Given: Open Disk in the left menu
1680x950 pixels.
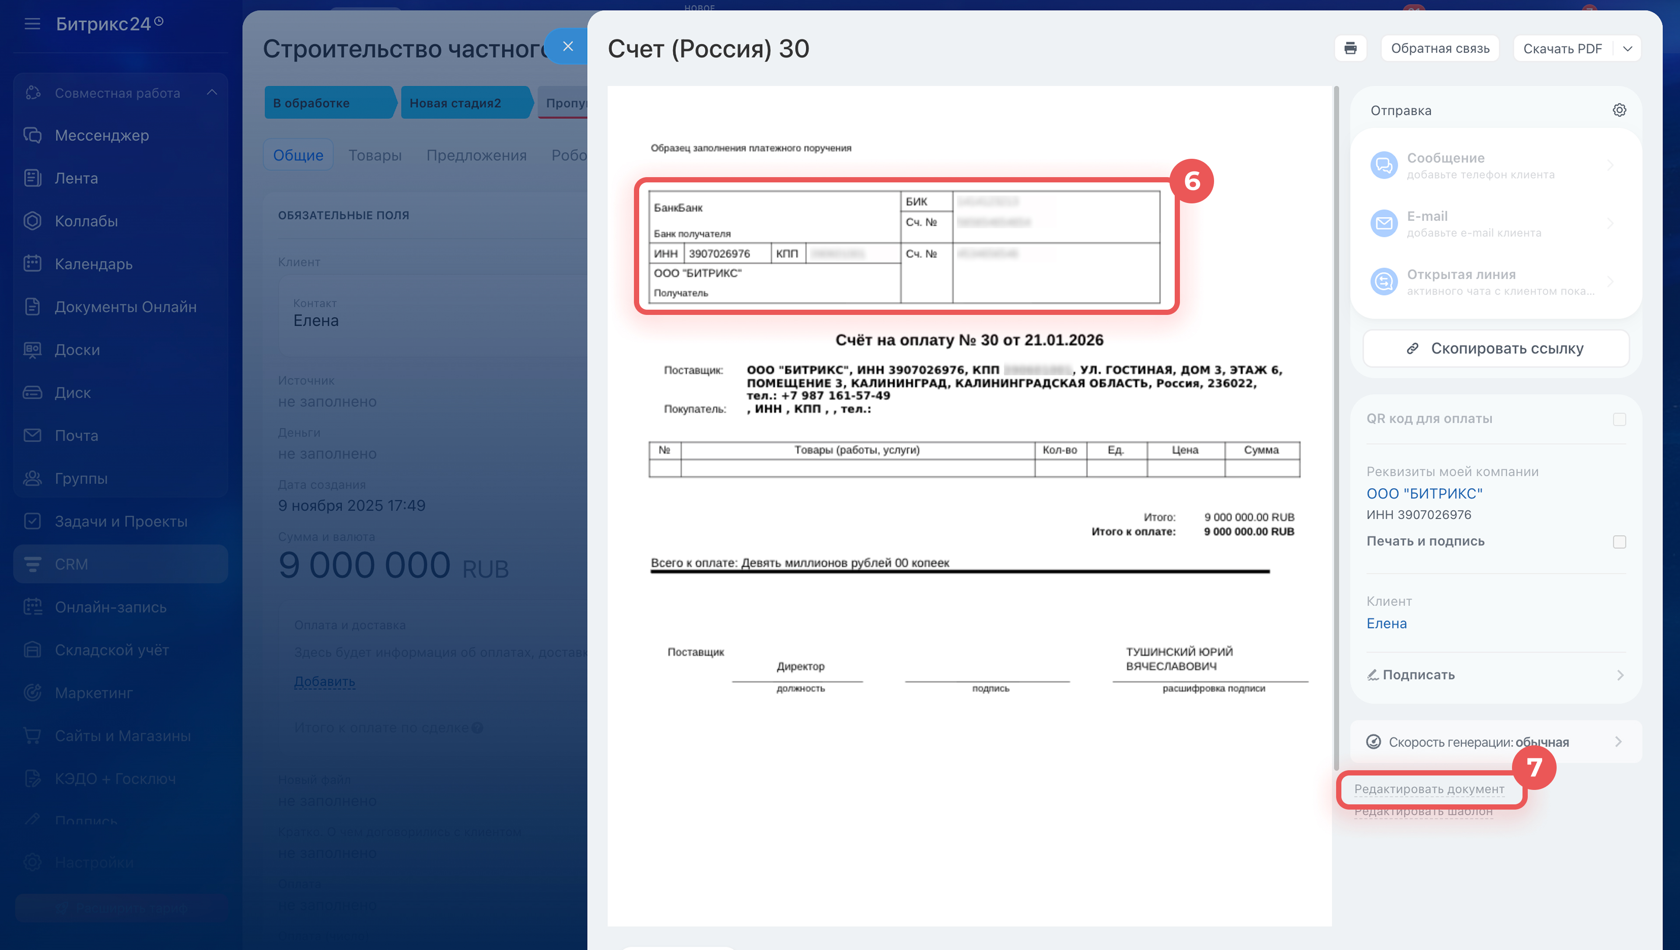Looking at the screenshot, I should click(x=73, y=392).
